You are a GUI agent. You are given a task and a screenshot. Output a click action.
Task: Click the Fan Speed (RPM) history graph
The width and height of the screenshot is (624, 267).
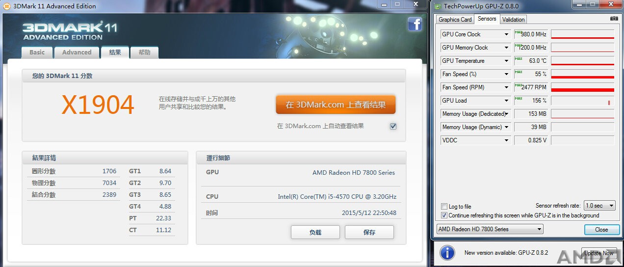pos(582,87)
